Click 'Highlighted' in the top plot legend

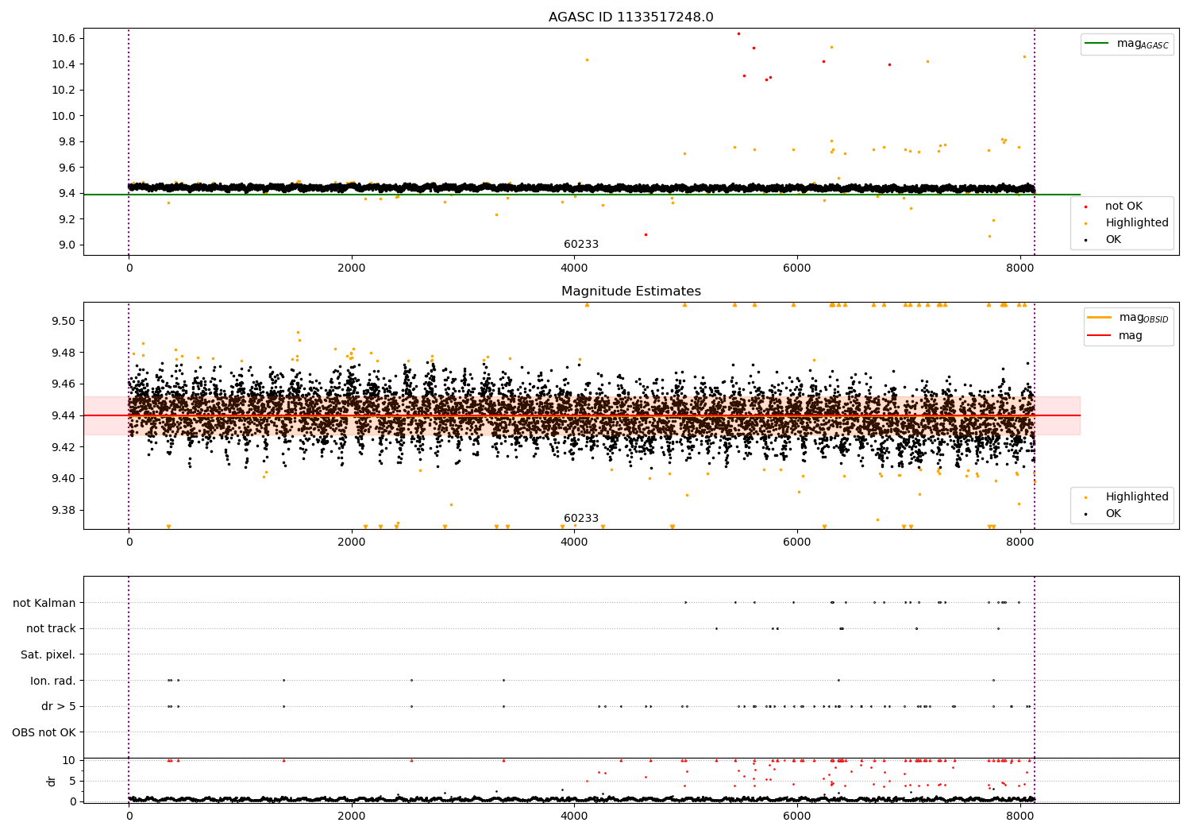1137,223
